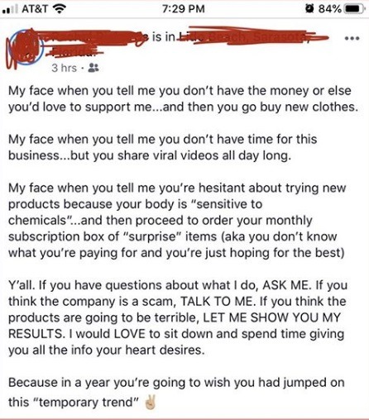The image size is (369, 420).
Task: Tap the "temporary trend" closing line
Action: coord(82,403)
